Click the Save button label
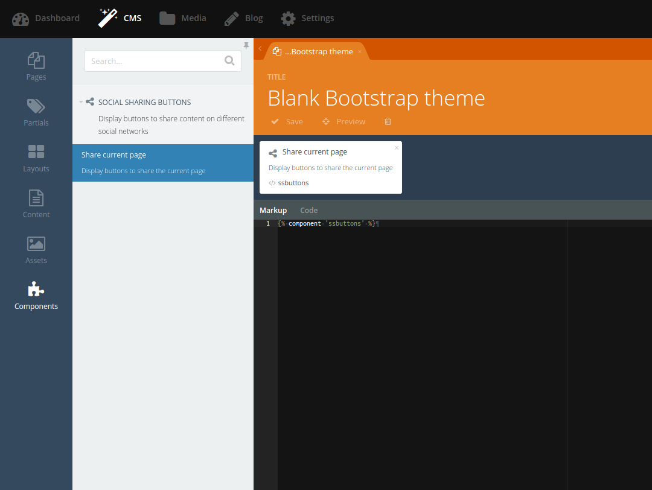 295,121
